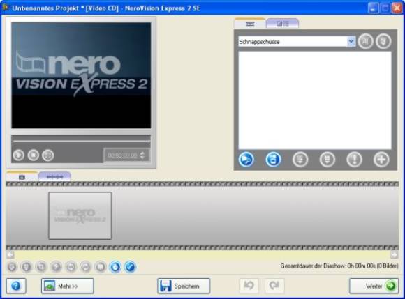Click the blue browse media icon
This screenshot has width=405, height=299.
pyautogui.click(x=246, y=160)
